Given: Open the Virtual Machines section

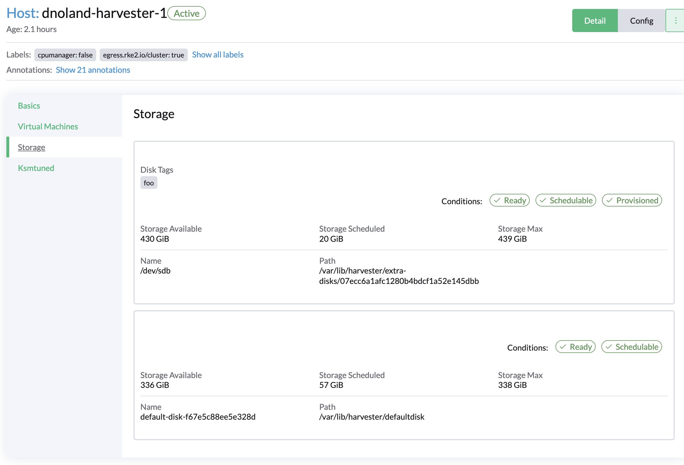Looking at the screenshot, I should point(48,126).
